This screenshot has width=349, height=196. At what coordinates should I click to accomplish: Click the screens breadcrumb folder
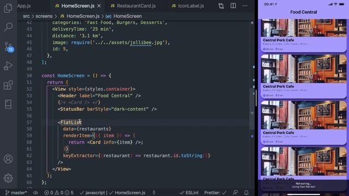[x=44, y=16]
